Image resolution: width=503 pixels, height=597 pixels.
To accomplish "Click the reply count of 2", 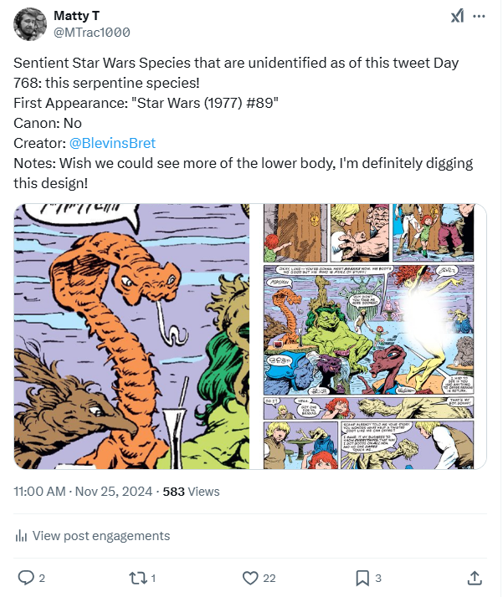I will point(42,578).
